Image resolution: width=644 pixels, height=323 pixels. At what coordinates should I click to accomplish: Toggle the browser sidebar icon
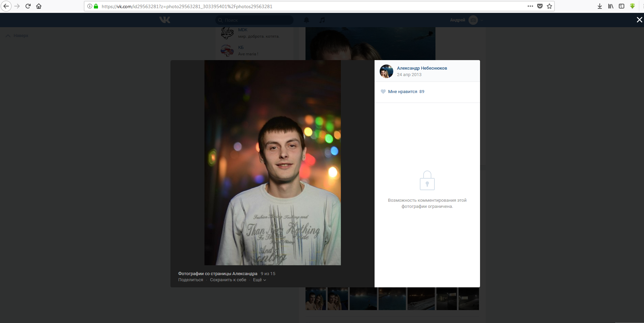(622, 6)
